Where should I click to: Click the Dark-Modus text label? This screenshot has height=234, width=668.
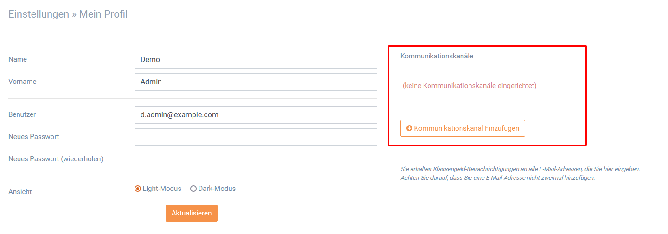(x=217, y=189)
